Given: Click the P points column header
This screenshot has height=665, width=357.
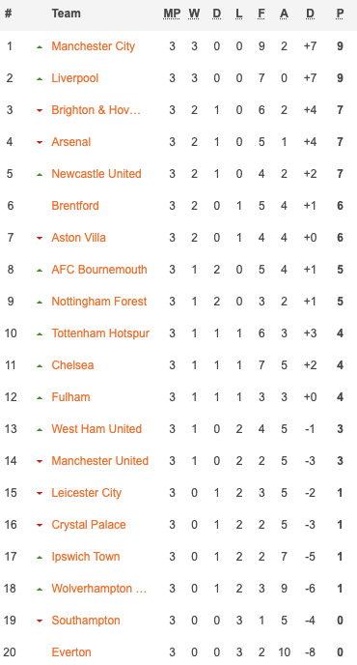Looking at the screenshot, I should click(340, 14).
